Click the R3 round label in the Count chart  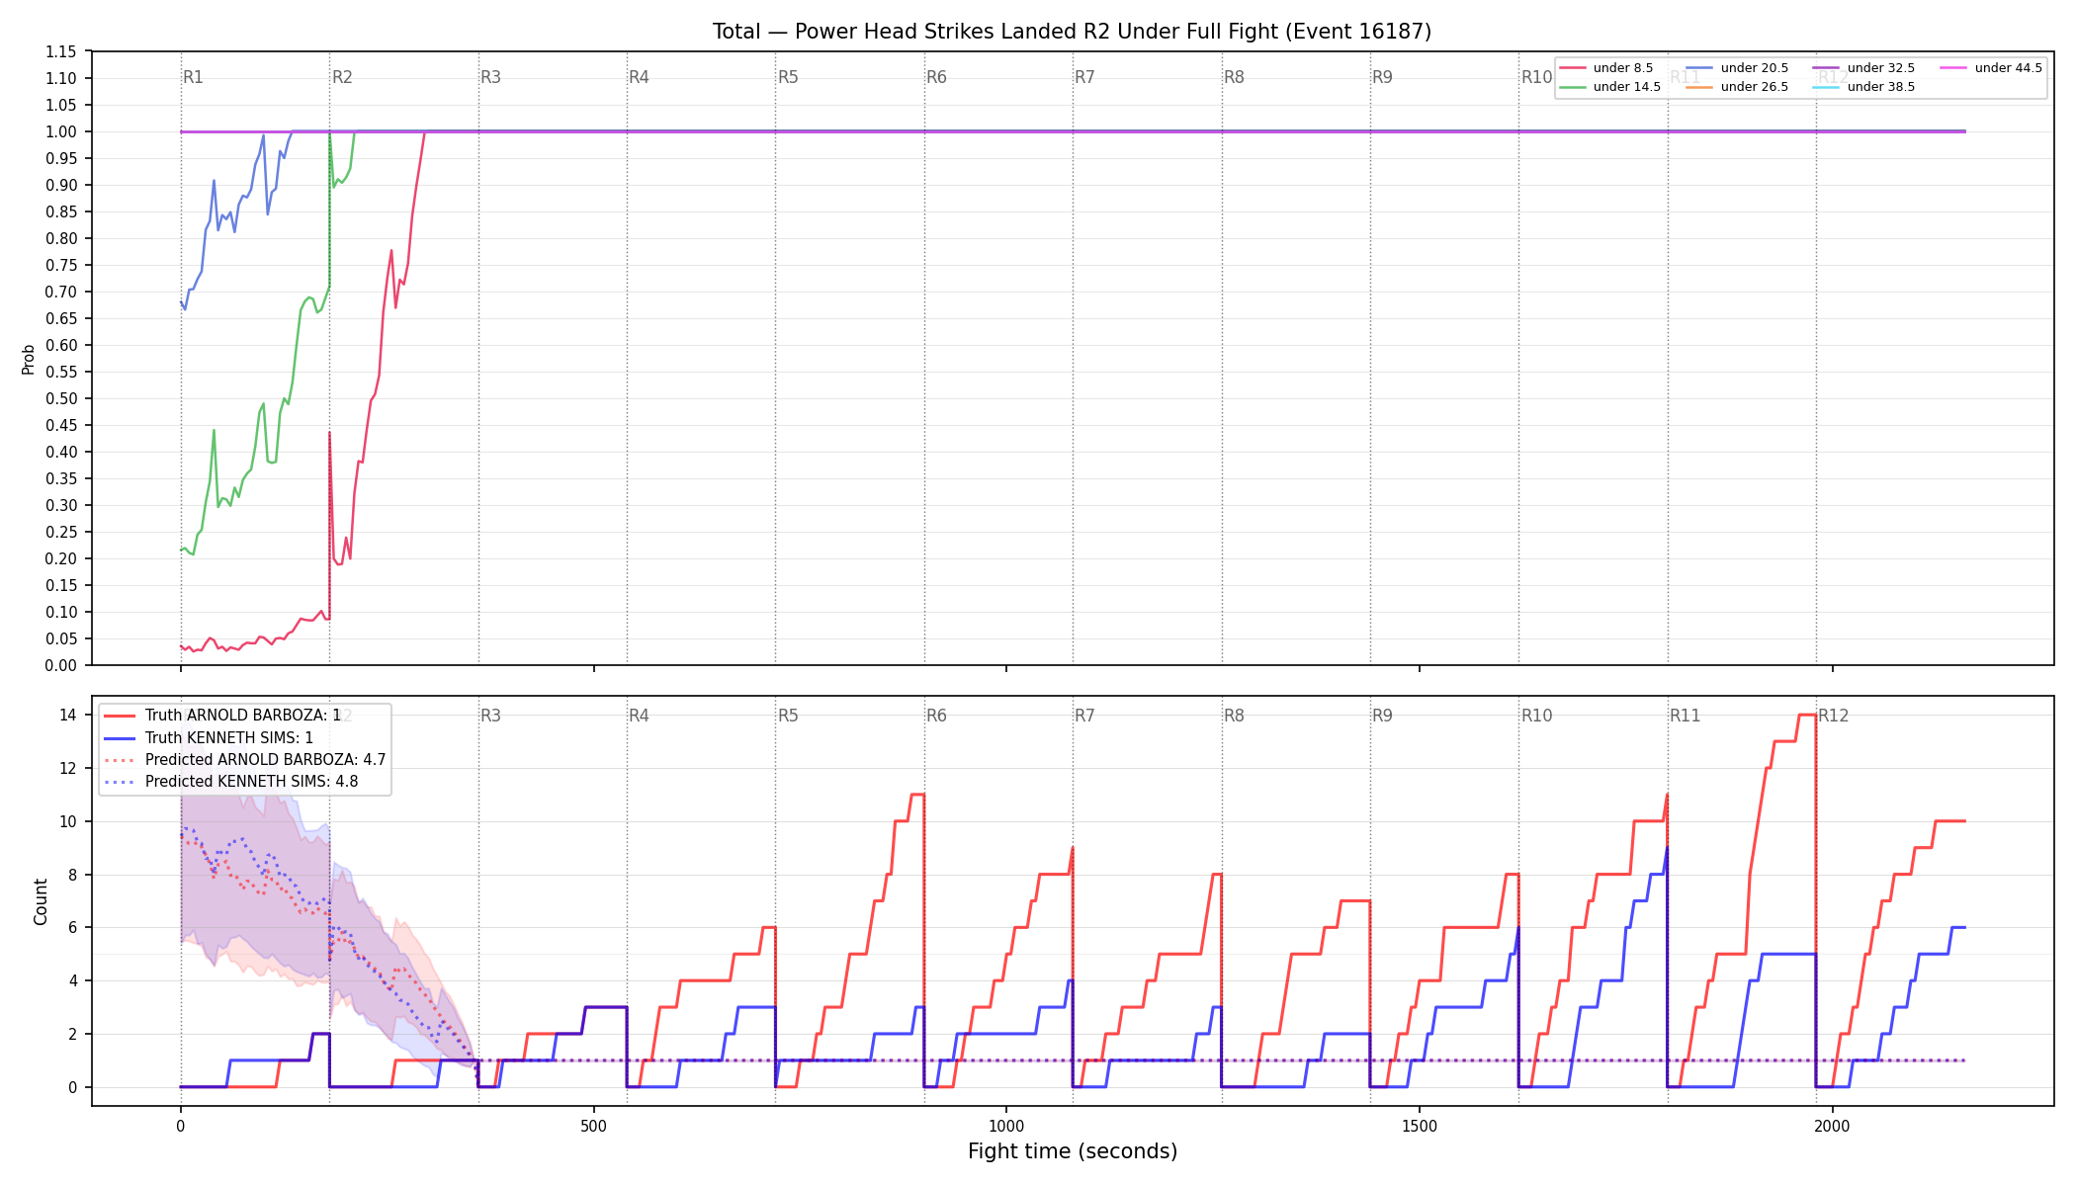490,716
